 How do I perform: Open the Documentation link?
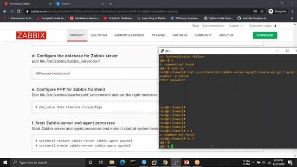[x=213, y=26]
